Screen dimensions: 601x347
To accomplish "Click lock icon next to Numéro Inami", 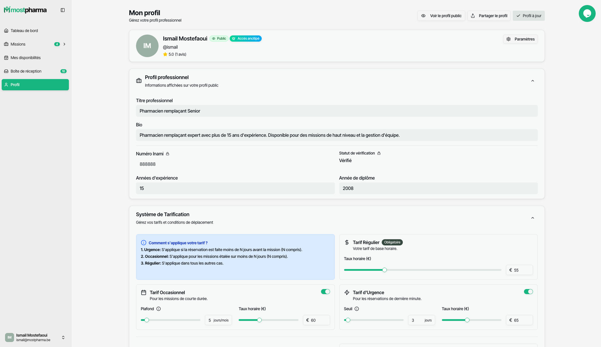I will point(167,154).
